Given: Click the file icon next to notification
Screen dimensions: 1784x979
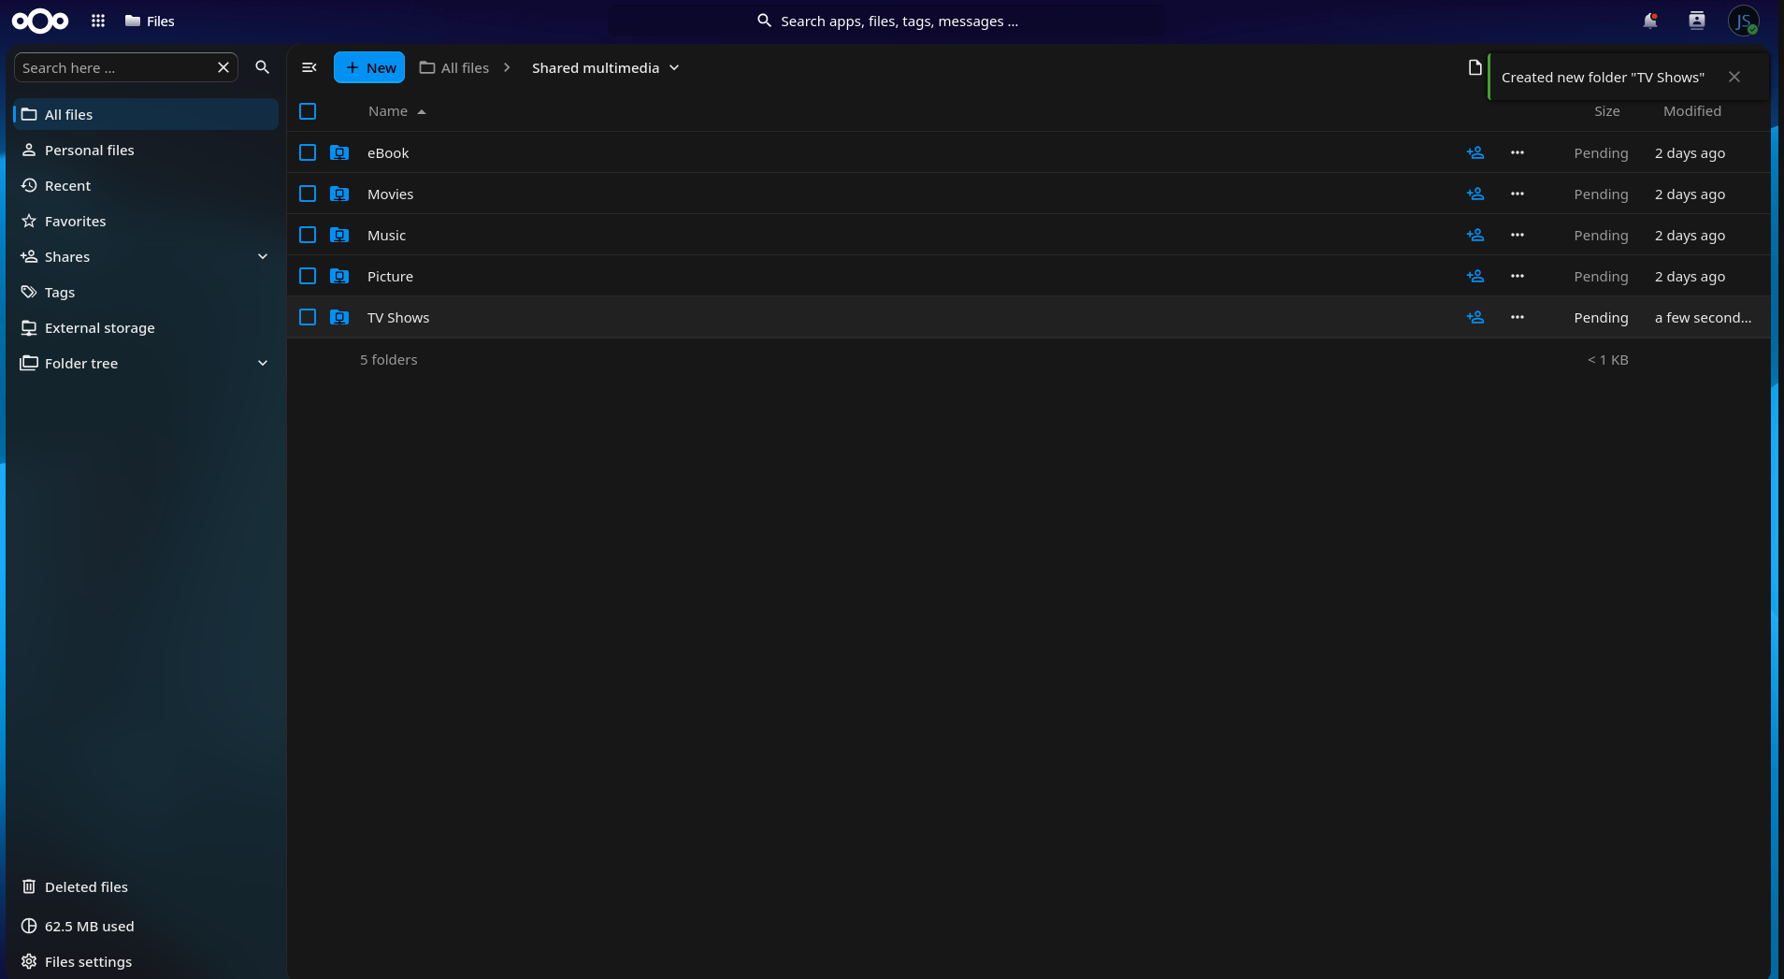Looking at the screenshot, I should pyautogui.click(x=1475, y=67).
